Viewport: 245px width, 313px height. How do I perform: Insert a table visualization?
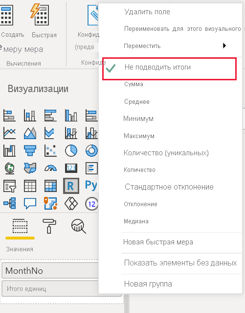click(30, 186)
